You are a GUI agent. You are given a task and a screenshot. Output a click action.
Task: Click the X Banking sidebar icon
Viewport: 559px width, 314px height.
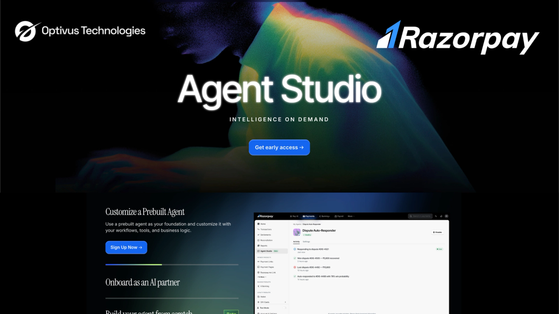point(259,286)
